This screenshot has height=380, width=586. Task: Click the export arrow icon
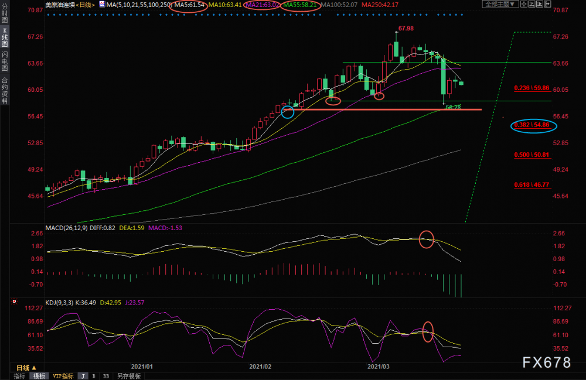(x=547, y=4)
